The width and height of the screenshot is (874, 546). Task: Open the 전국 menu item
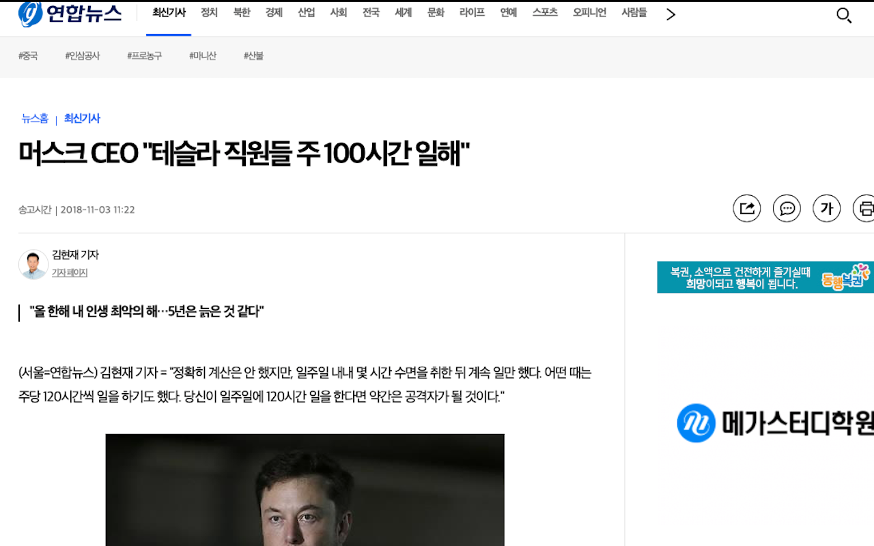coord(371,13)
